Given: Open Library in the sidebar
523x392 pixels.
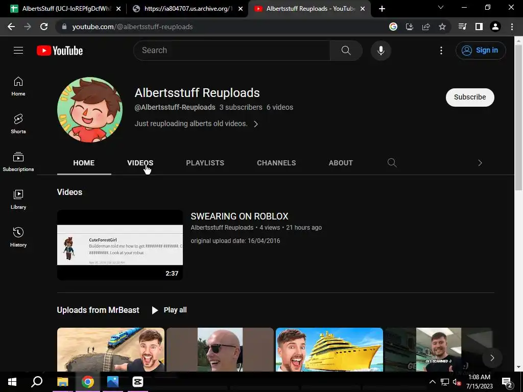Looking at the screenshot, I should point(18,200).
